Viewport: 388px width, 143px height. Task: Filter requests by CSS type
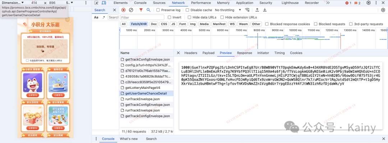coord(164,24)
